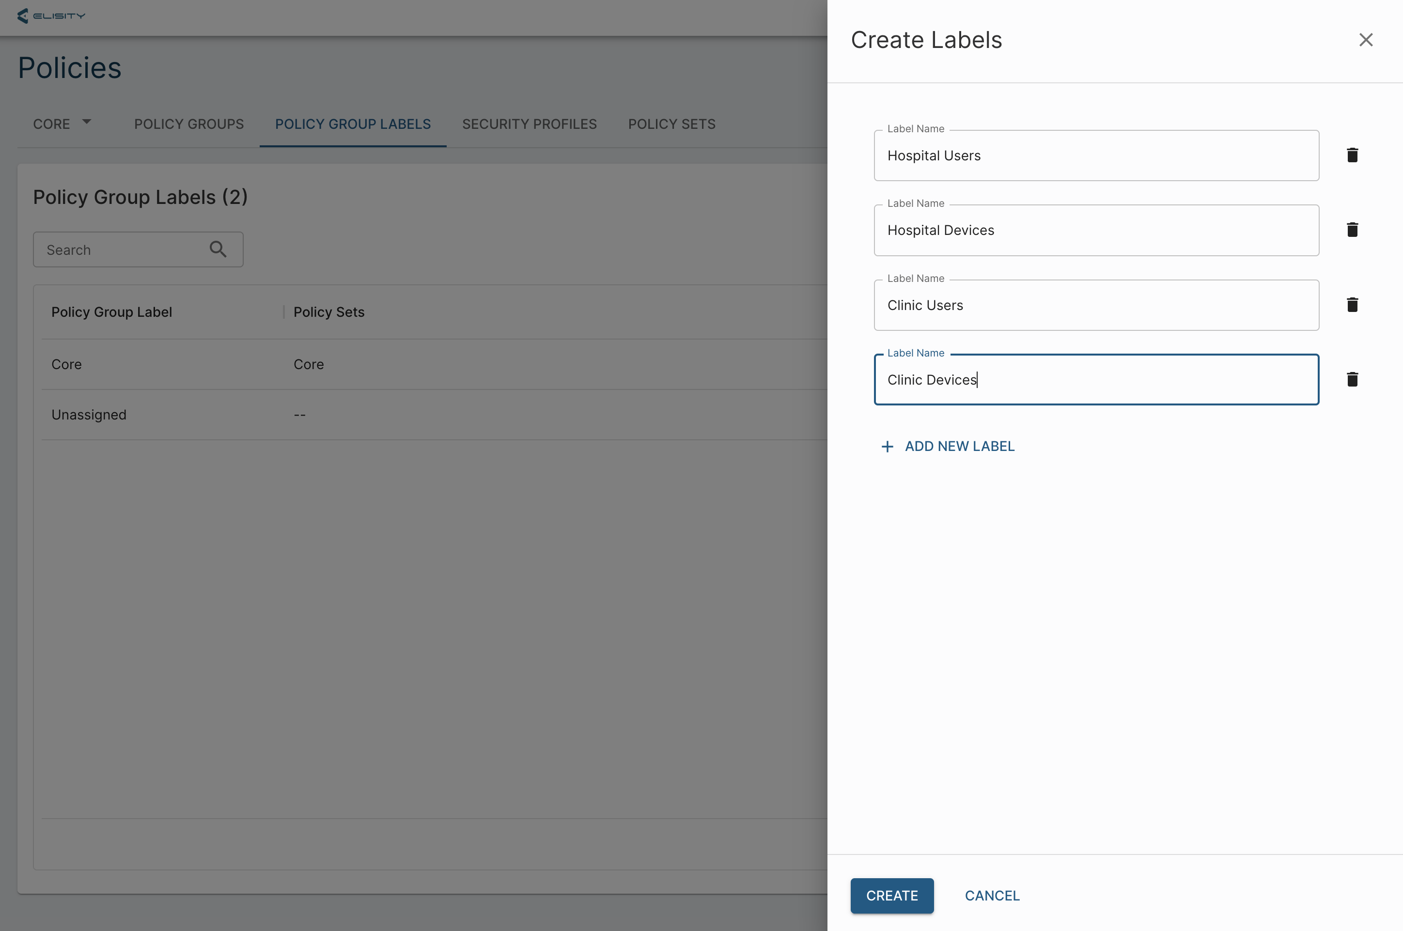Focus the label Search box
This screenshot has height=931, width=1403.
coord(138,249)
